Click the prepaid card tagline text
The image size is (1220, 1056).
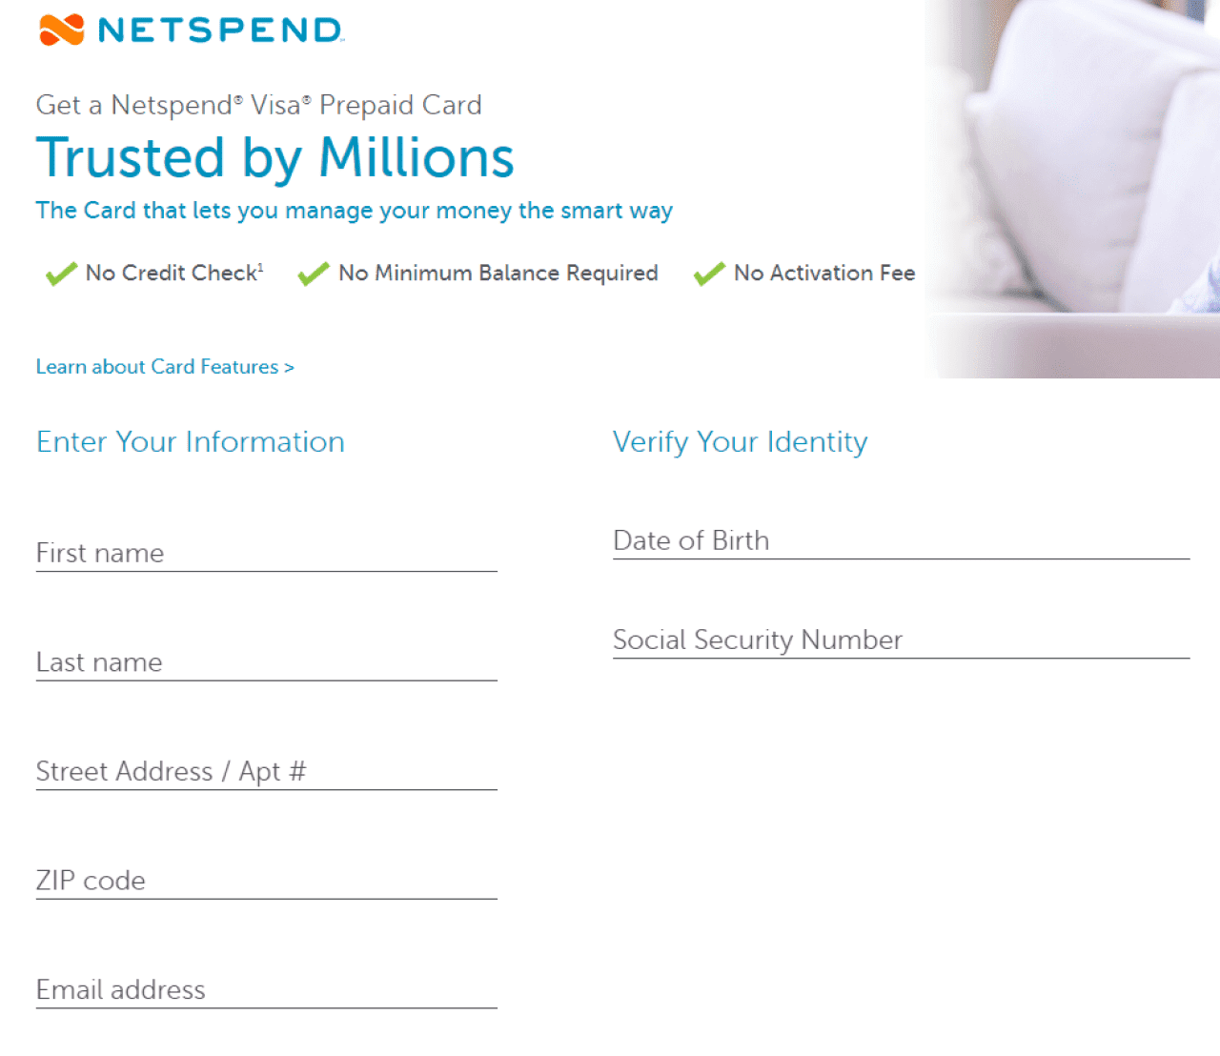pos(258,105)
